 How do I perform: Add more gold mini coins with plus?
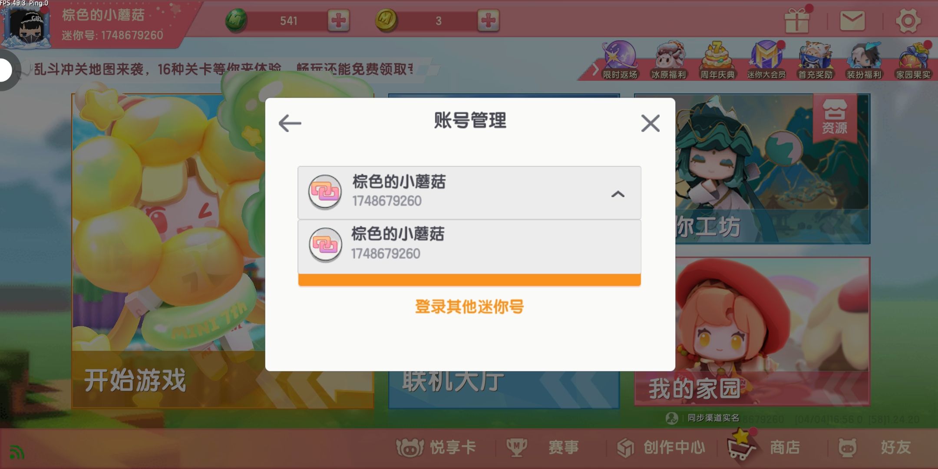pyautogui.click(x=488, y=20)
